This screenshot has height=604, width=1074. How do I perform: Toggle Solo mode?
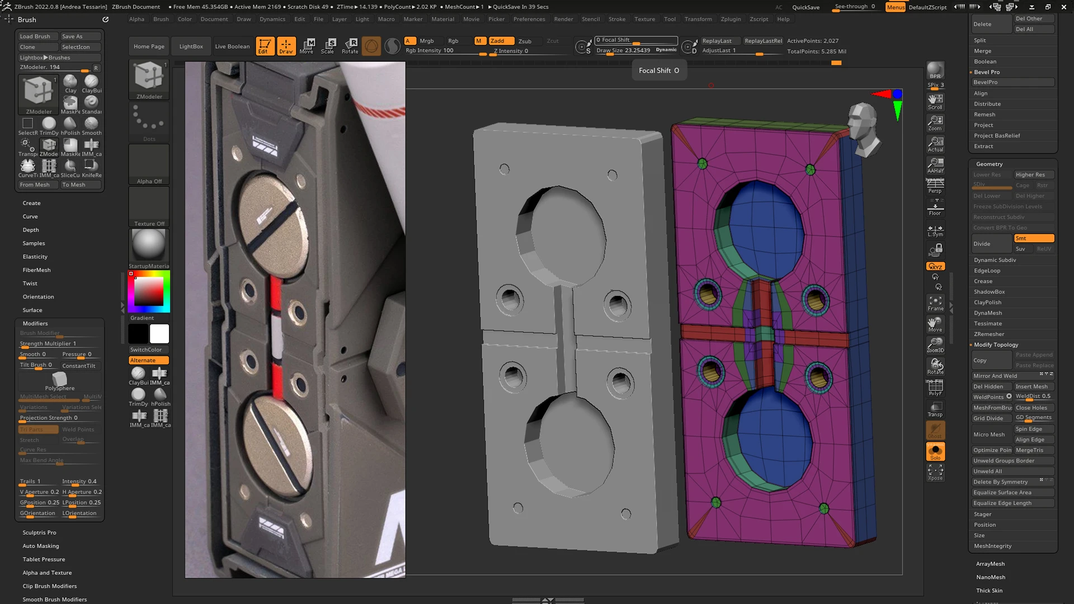click(935, 451)
